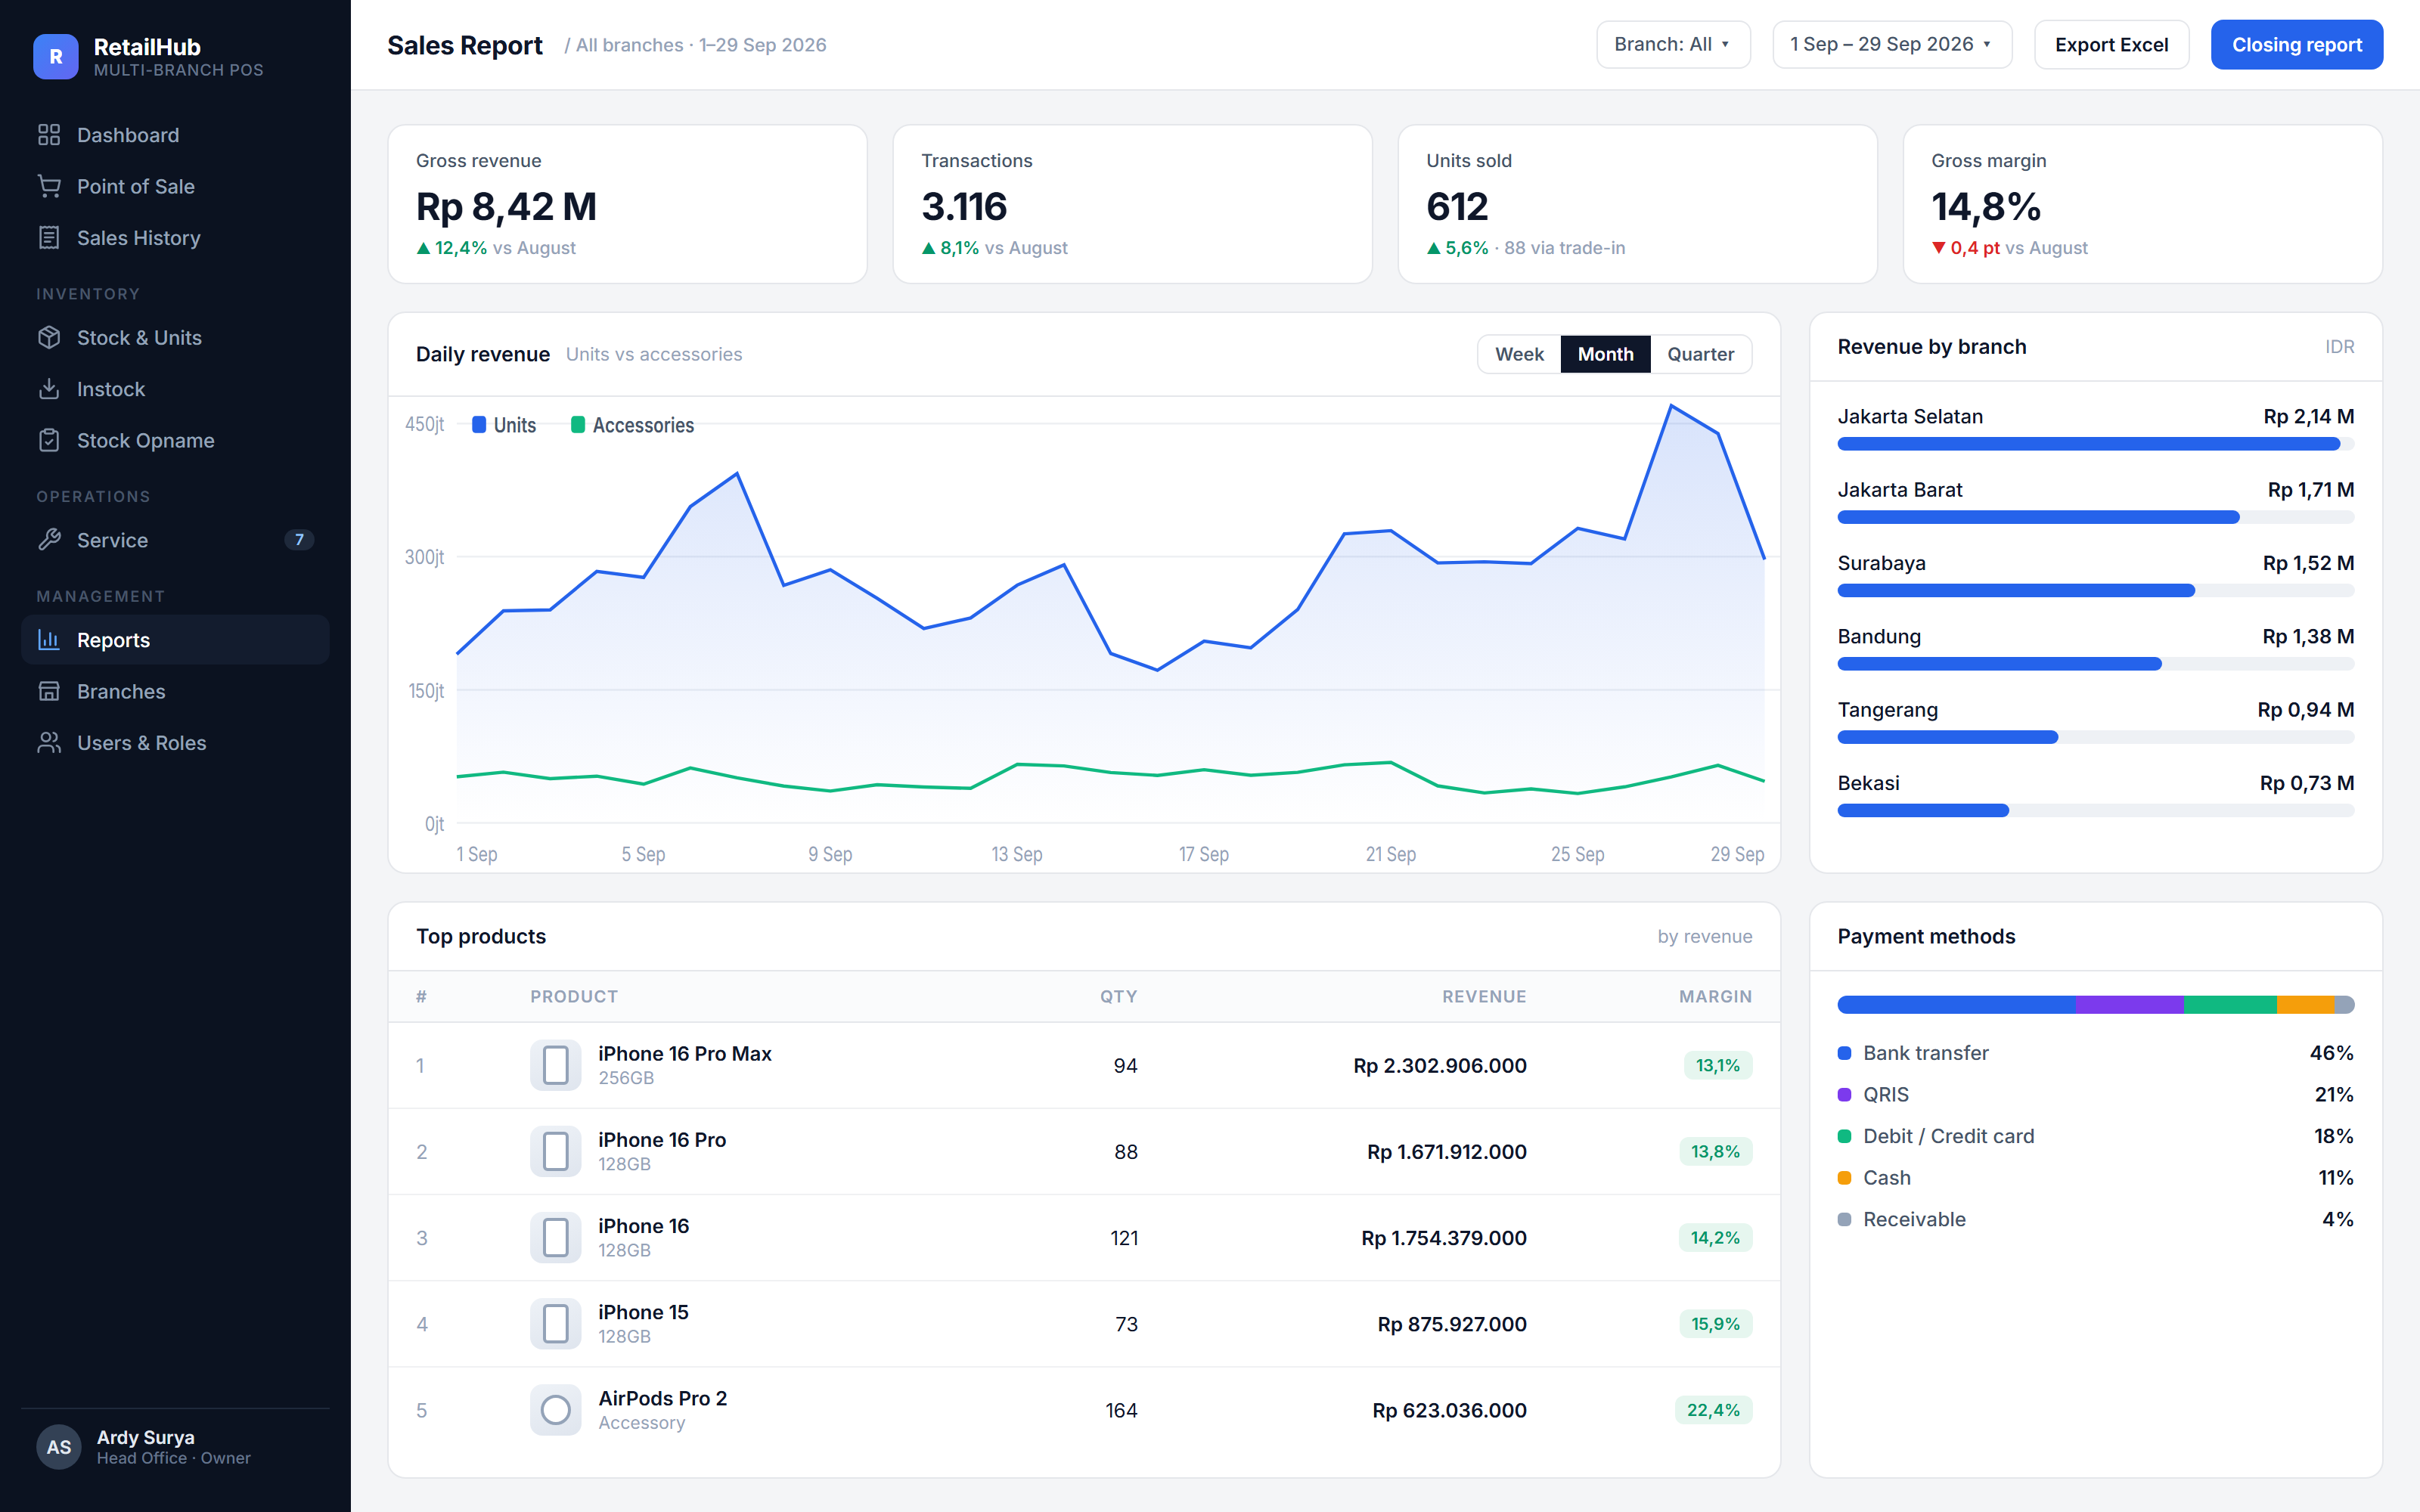The image size is (2420, 1512).
Task: Click the iPhone 16 Pro 128GB phone icon
Action: click(x=556, y=1151)
